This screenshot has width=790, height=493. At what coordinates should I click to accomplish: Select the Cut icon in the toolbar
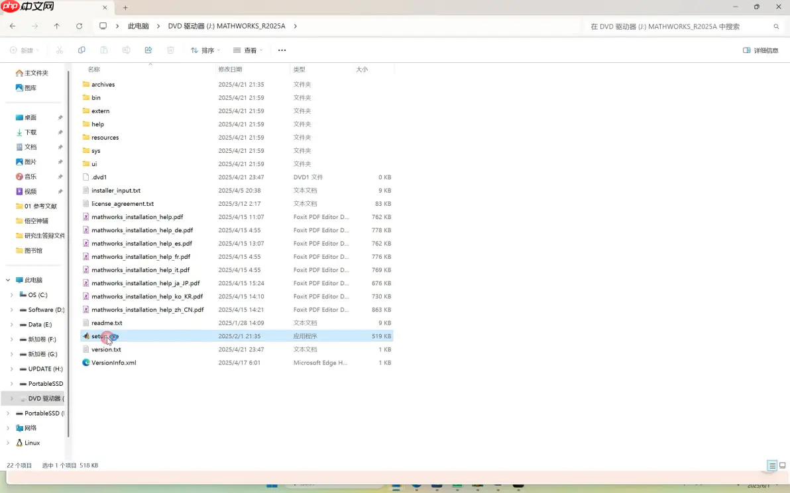(x=59, y=50)
